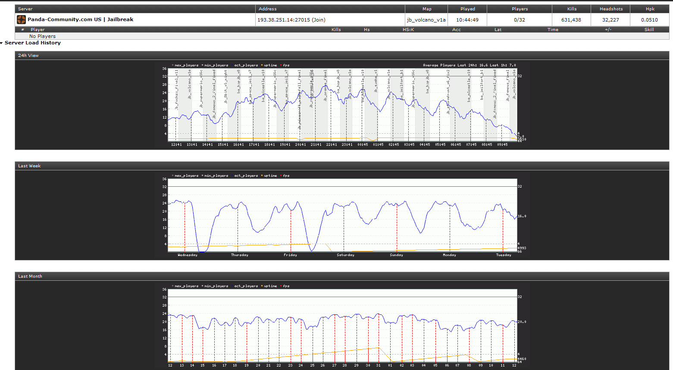Image resolution: width=673 pixels, height=370 pixels.
Task: Click the jb_volcano_v1a map name cell
Action: (426, 20)
